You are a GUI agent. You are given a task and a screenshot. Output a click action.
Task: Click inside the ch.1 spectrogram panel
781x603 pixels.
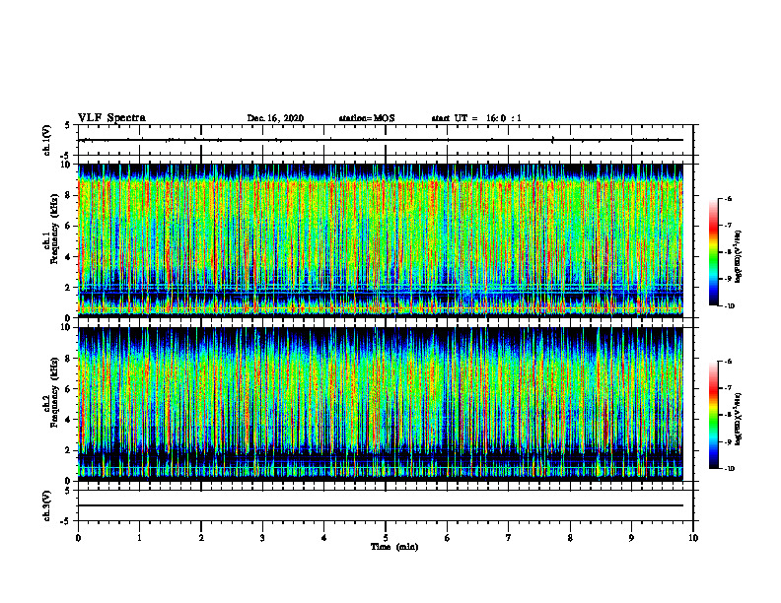(x=381, y=240)
